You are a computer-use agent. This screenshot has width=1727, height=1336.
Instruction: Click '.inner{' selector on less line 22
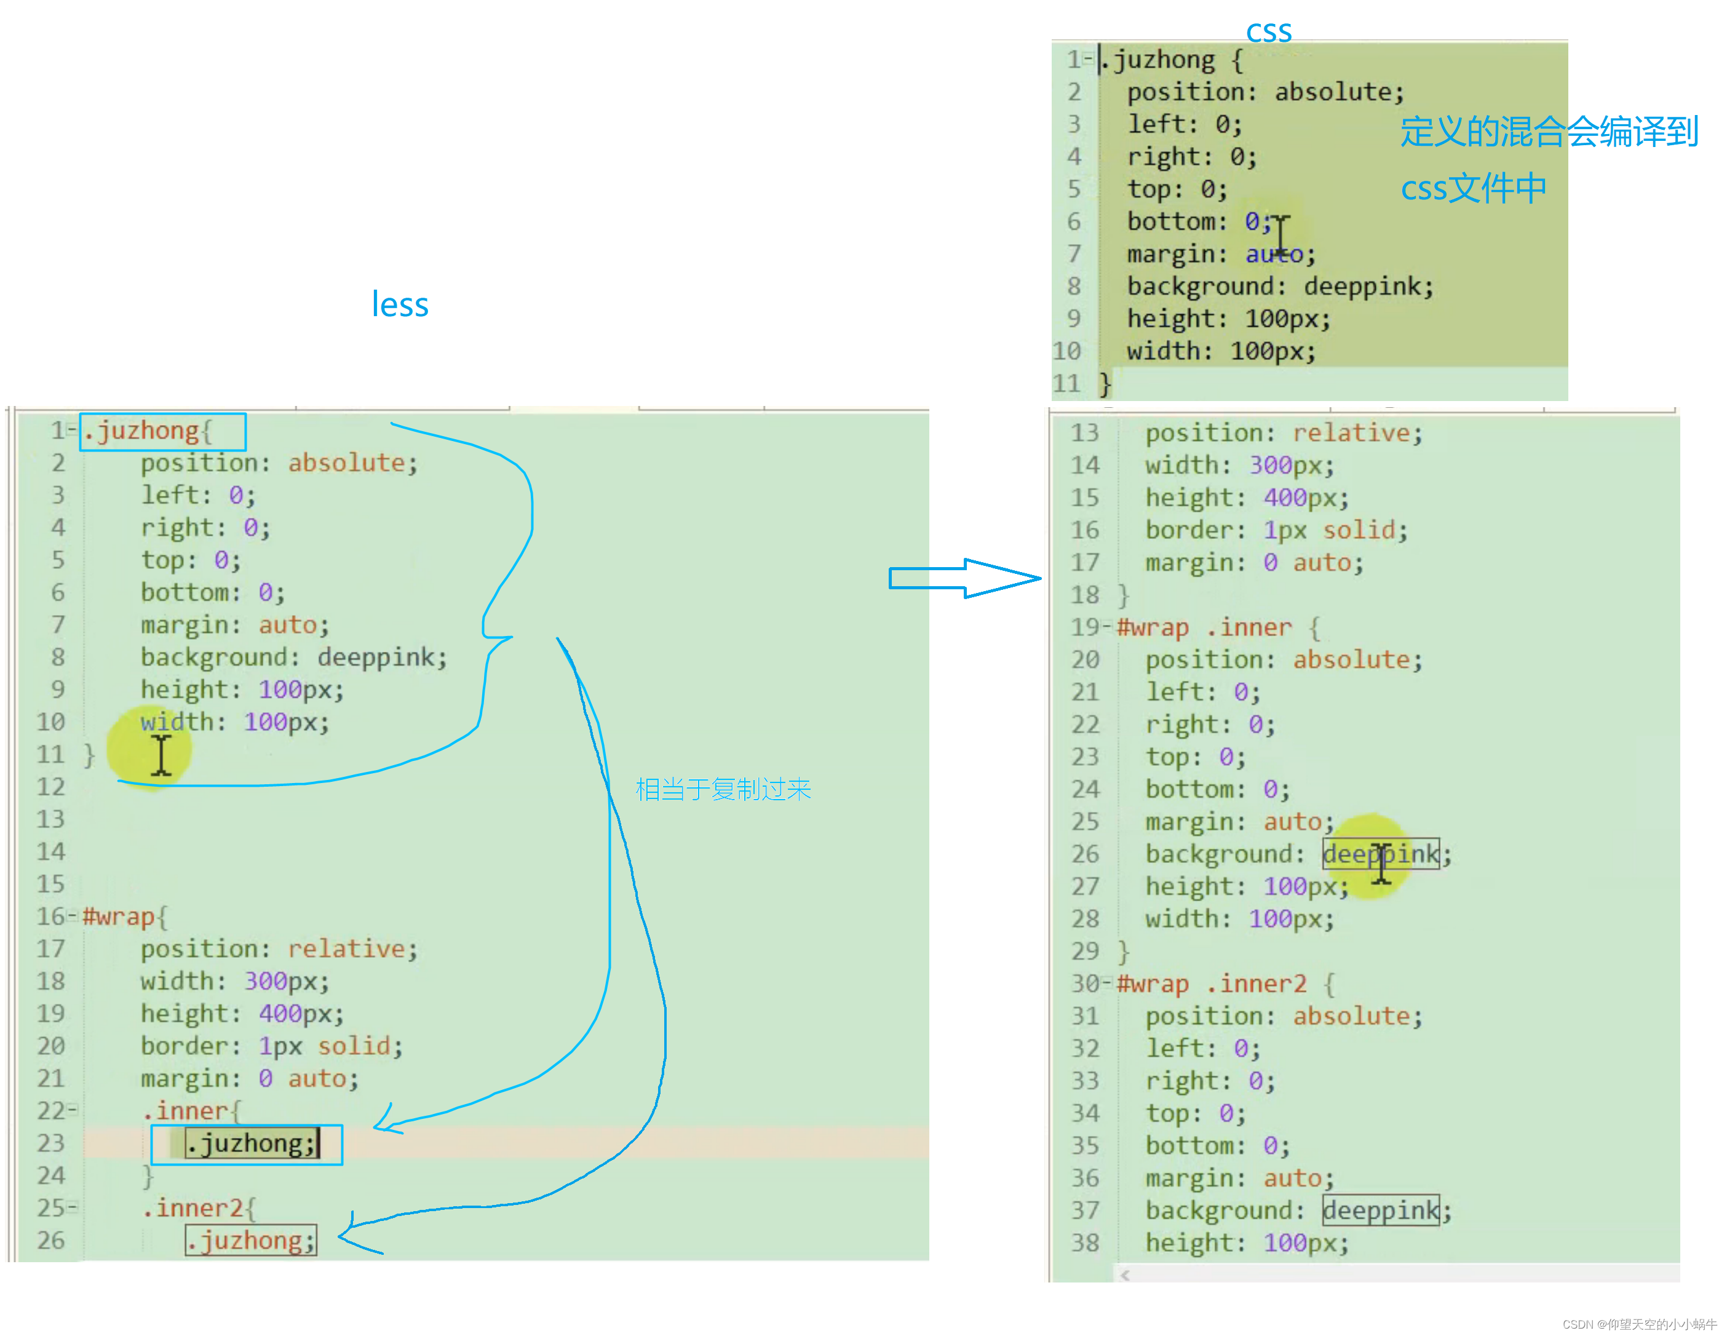[x=191, y=1110]
